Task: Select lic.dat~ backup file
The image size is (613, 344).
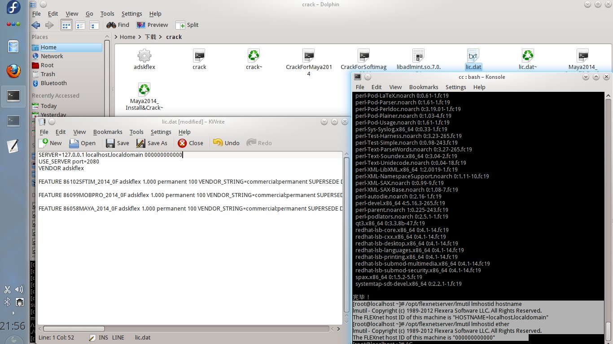Action: click(x=528, y=60)
